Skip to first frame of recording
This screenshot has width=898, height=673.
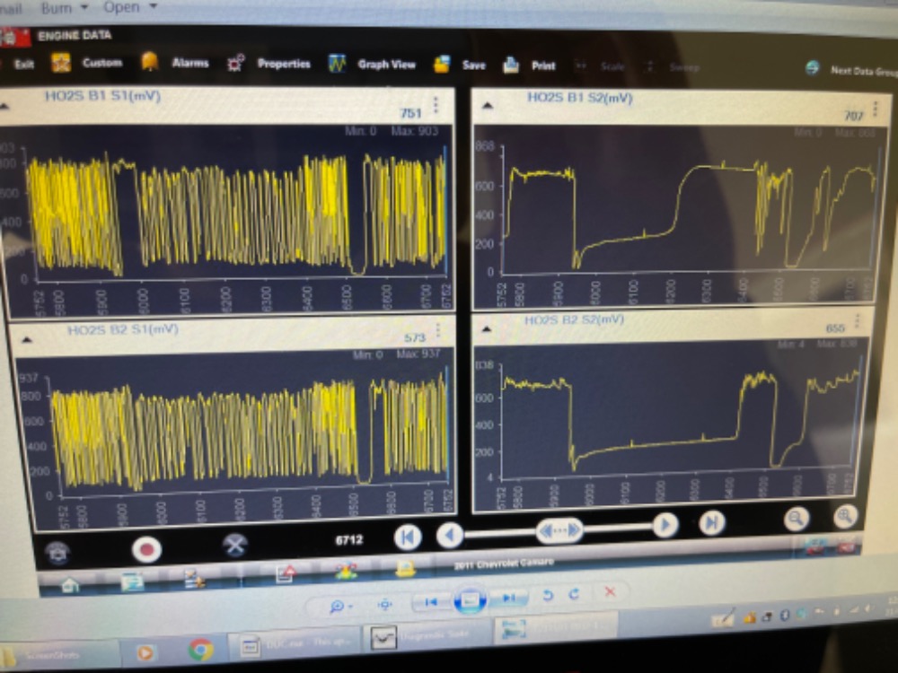click(x=407, y=537)
